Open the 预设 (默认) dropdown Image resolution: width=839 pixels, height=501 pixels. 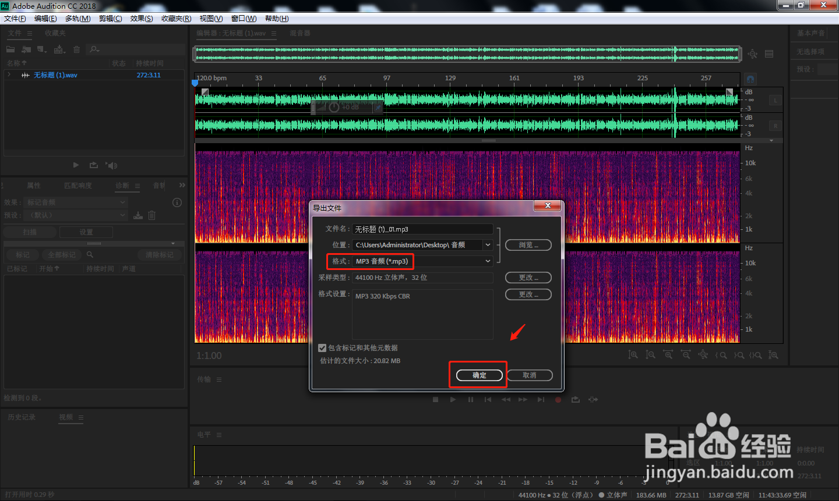[76, 215]
